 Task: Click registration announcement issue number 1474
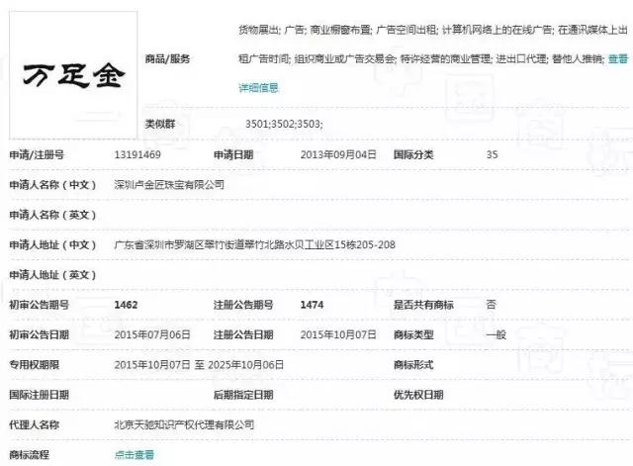coord(311,305)
